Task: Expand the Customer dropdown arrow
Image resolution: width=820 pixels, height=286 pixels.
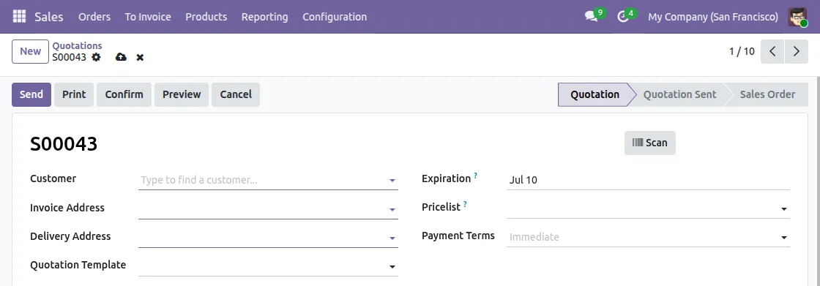Action: coord(392,181)
